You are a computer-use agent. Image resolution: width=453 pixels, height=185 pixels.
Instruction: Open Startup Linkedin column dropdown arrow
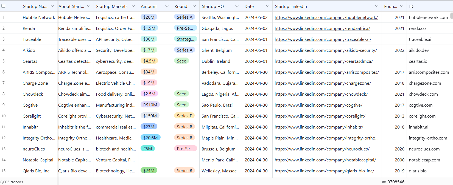[x=377, y=6]
